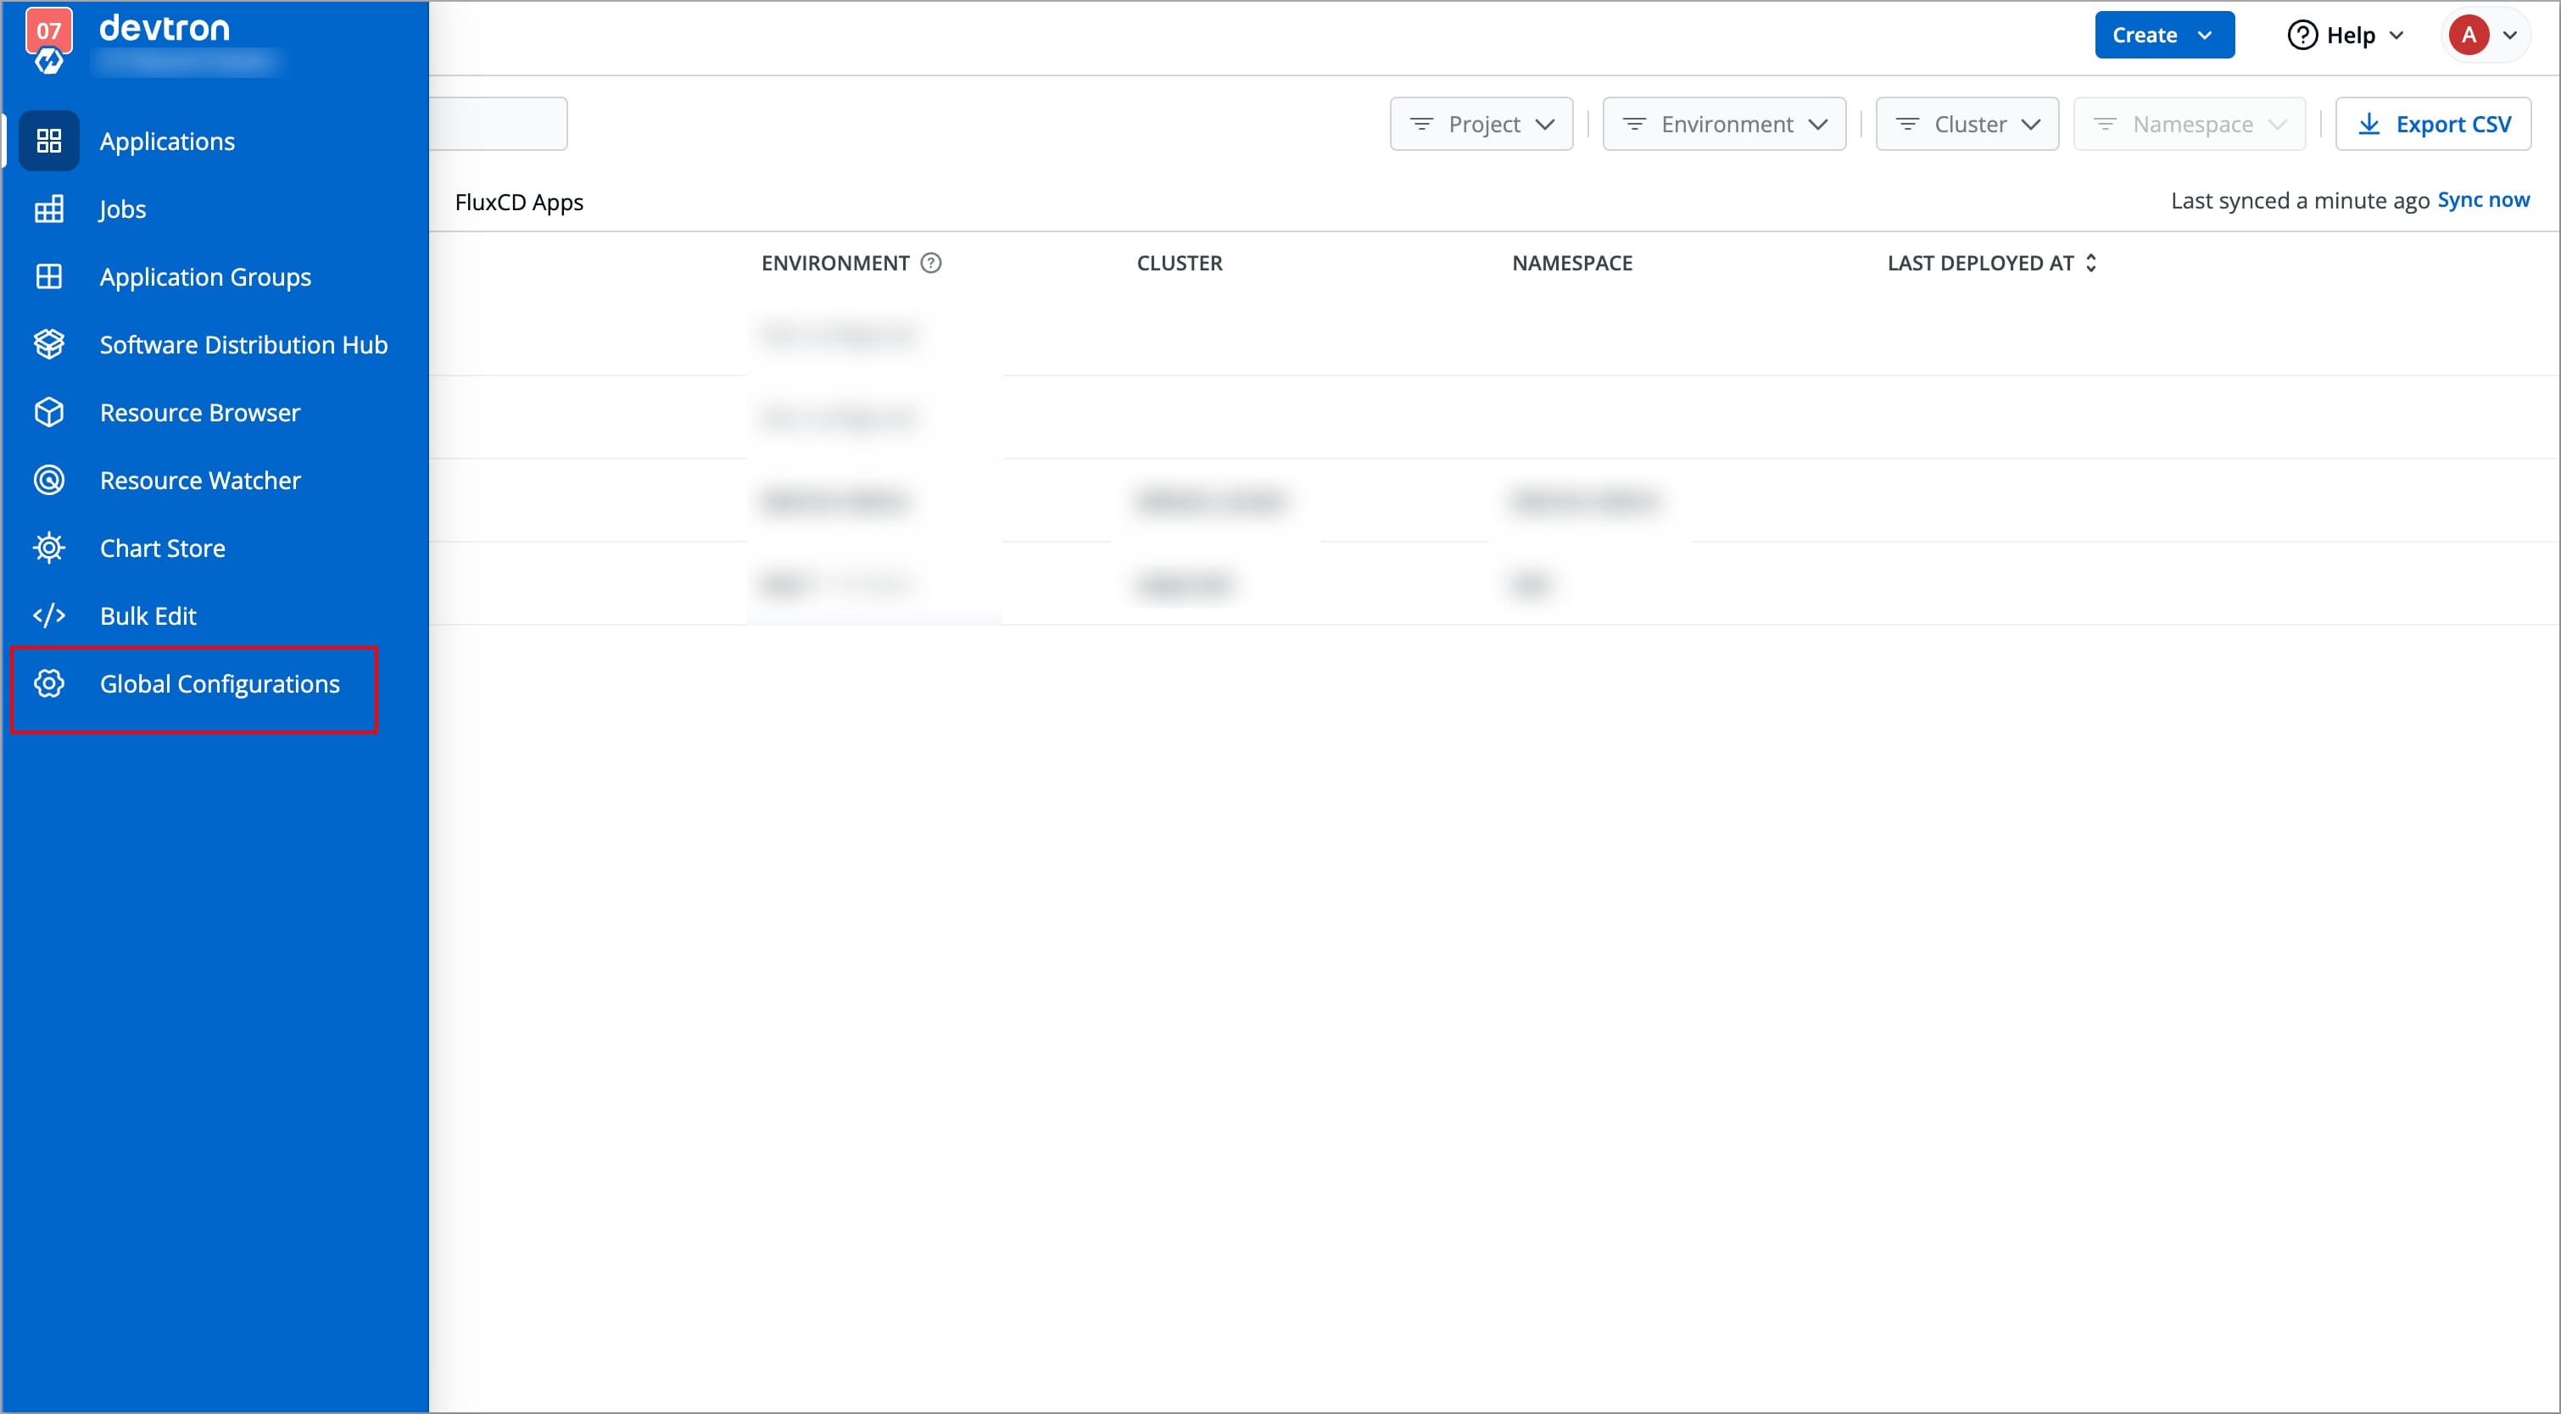Expand the Project filter dropdown
Viewport: 2561px width, 1414px height.
(1481, 125)
